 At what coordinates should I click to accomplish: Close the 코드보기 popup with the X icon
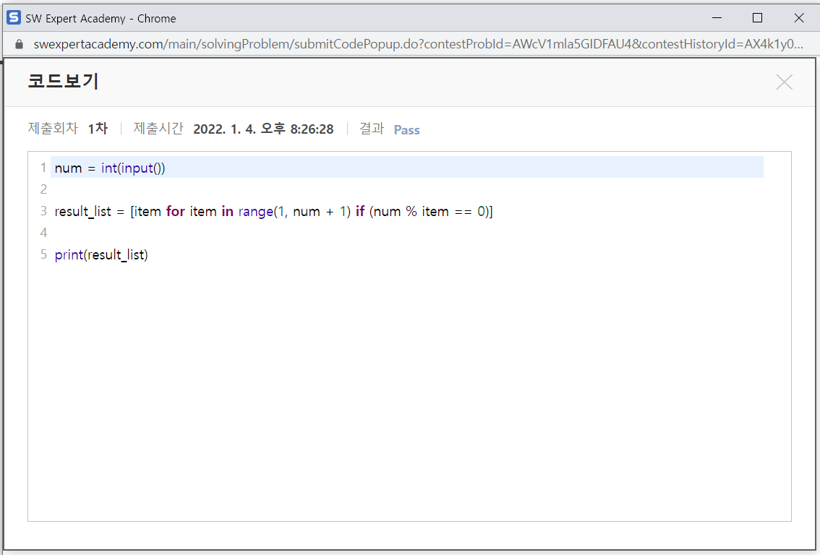(x=784, y=82)
